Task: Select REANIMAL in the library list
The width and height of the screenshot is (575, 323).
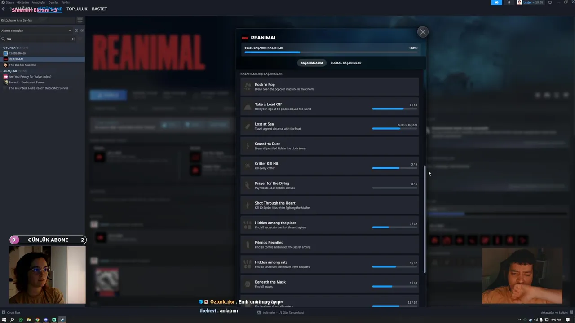Action: click(x=42, y=59)
